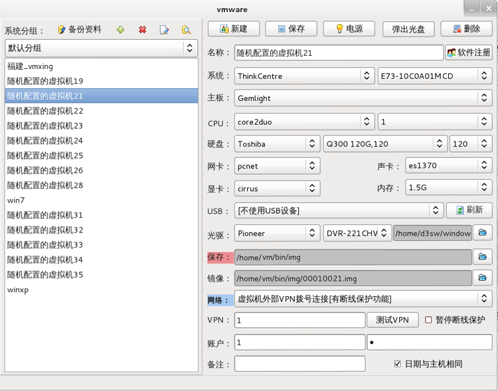This screenshot has height=391, width=498.
Task: Open the Gemlight motherboard dropdown
Action: (363, 98)
